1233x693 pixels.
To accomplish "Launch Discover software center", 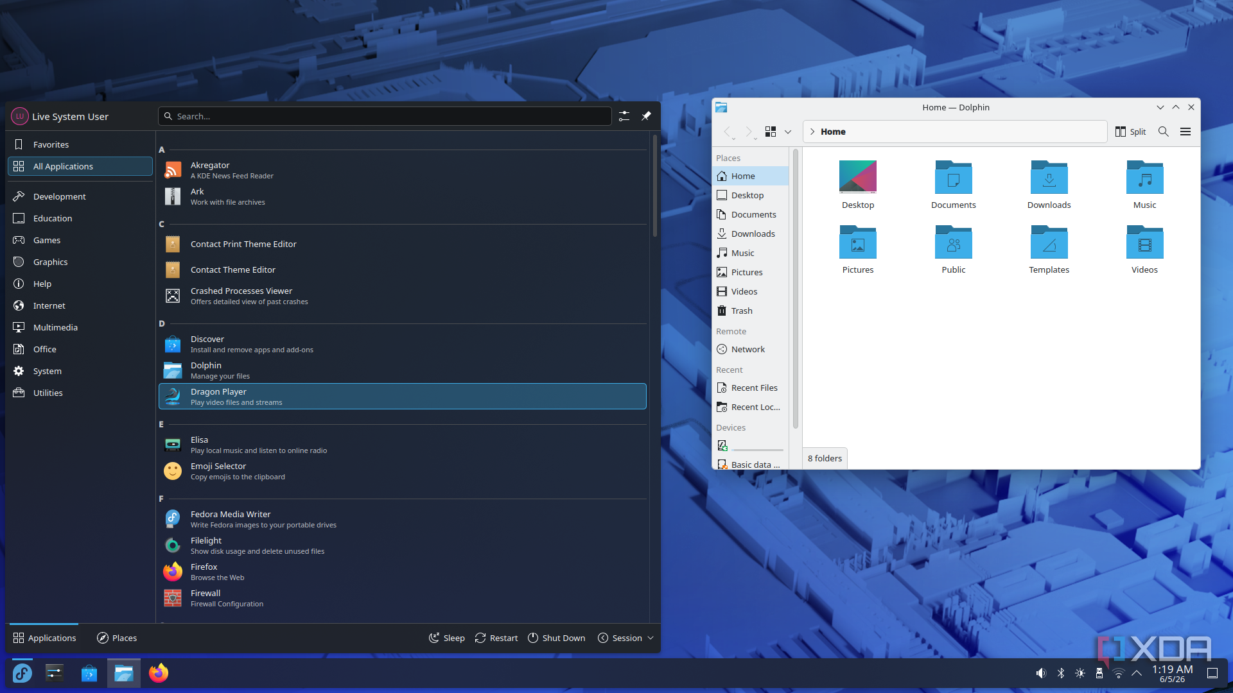I will point(402,344).
